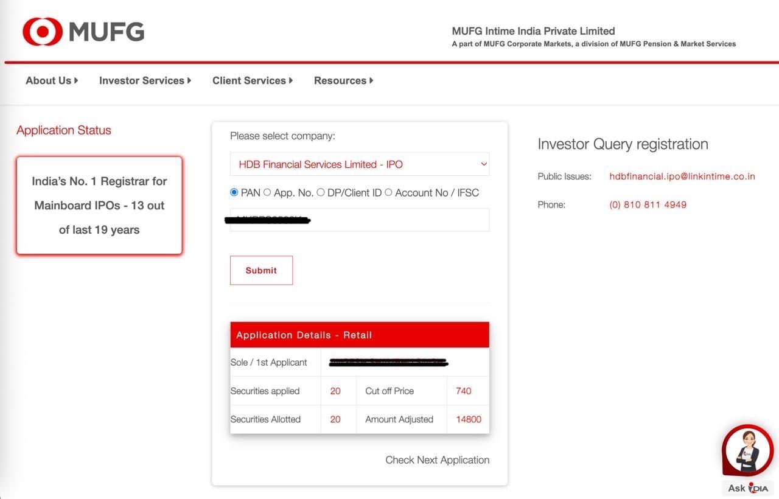This screenshot has width=779, height=499.
Task: Open the company selection dropdown
Action: 359,164
